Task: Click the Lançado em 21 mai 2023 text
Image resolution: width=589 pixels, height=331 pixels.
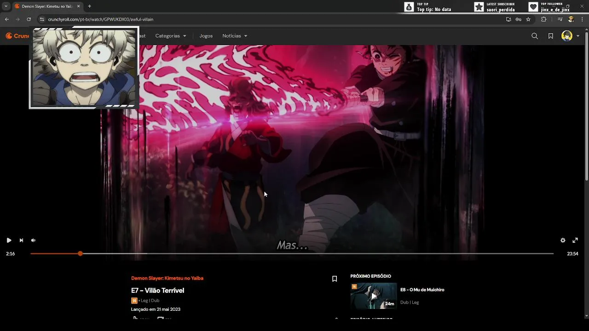Action: pyautogui.click(x=156, y=309)
